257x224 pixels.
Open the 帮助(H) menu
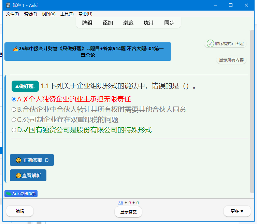click(85, 14)
